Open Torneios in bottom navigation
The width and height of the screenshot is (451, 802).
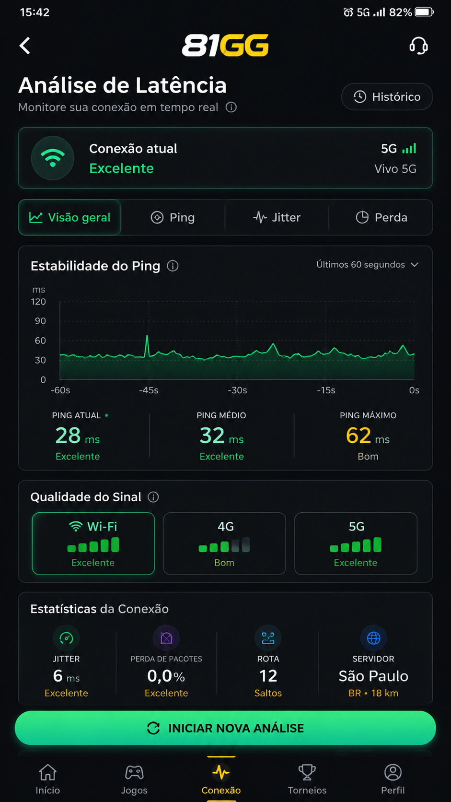(x=307, y=778)
